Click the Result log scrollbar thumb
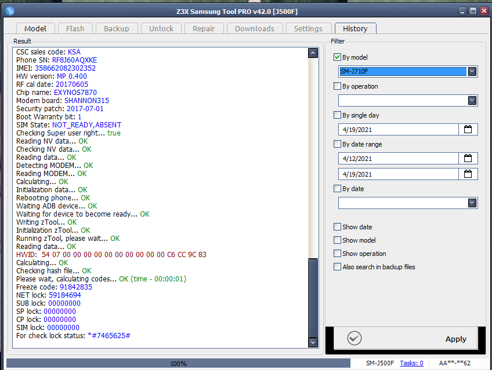This screenshot has width=492, height=370. pyautogui.click(x=313, y=298)
